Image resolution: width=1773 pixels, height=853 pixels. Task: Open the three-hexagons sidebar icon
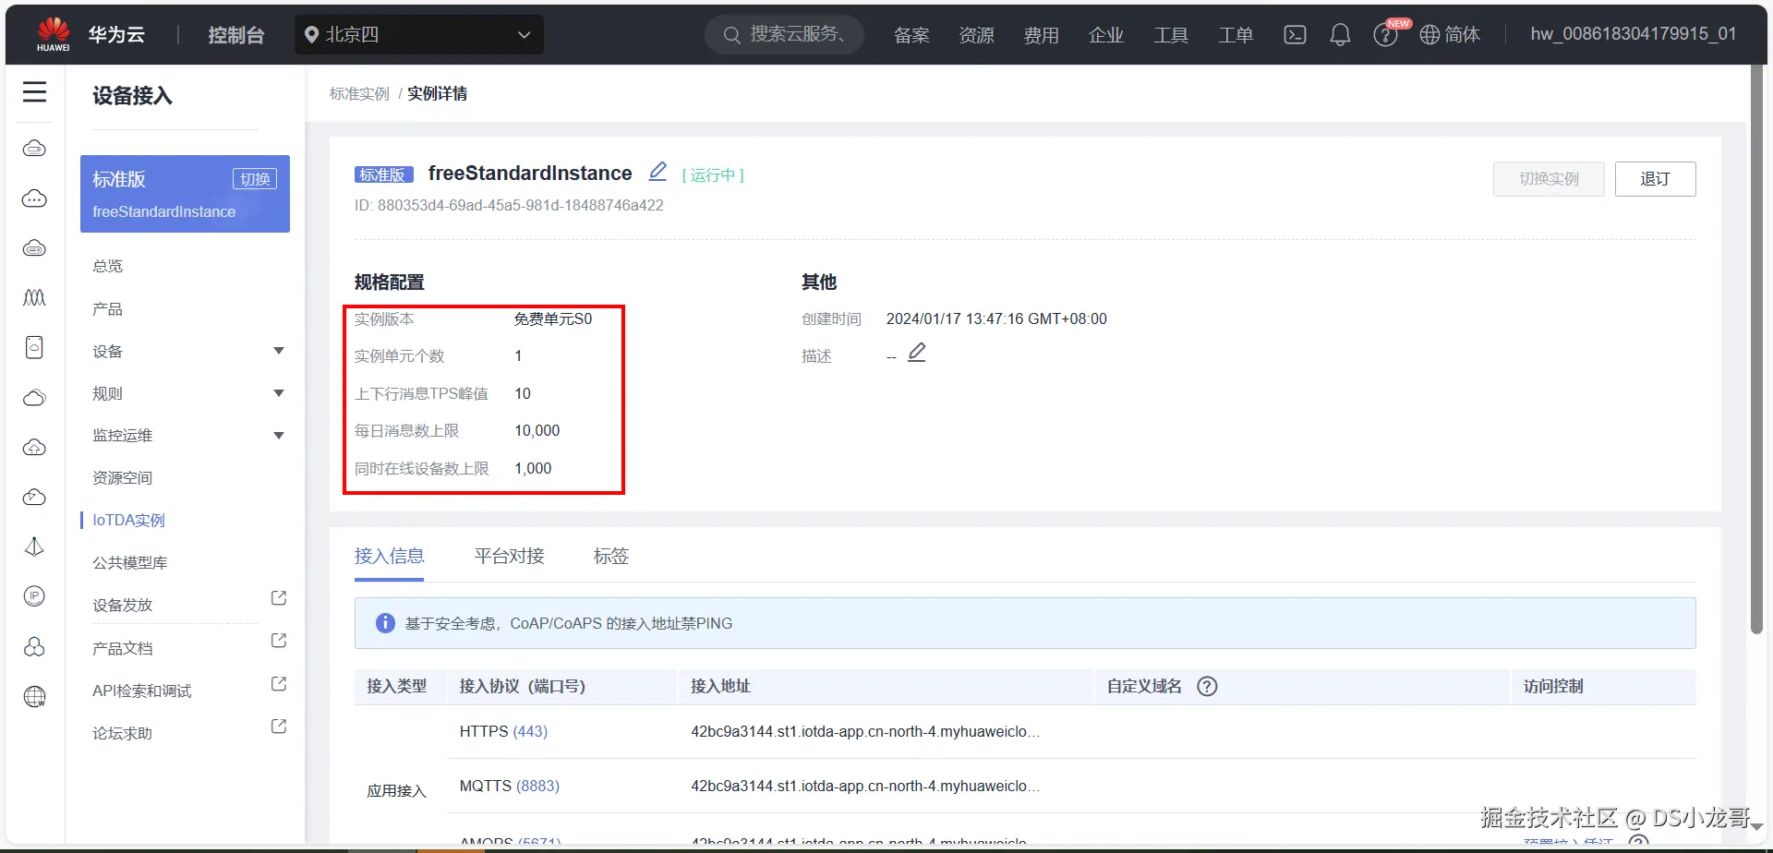click(34, 646)
